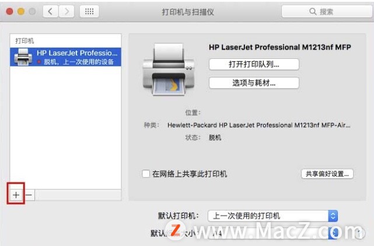Click into the 搜索 field
374x246 pixels.
coord(327,11)
